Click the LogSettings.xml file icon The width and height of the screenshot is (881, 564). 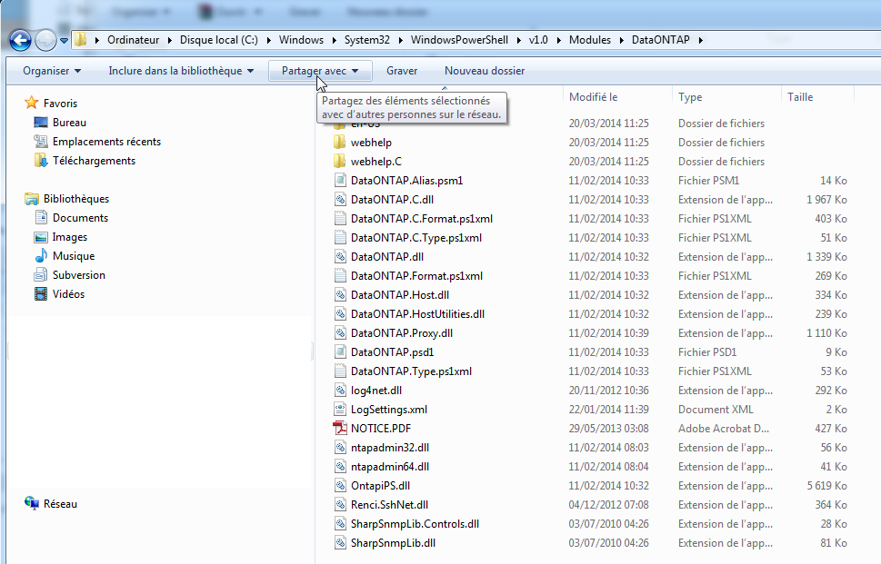click(340, 409)
